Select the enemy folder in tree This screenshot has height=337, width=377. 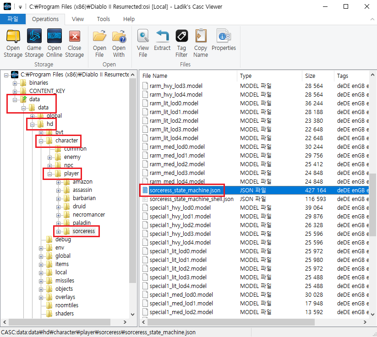click(x=72, y=157)
